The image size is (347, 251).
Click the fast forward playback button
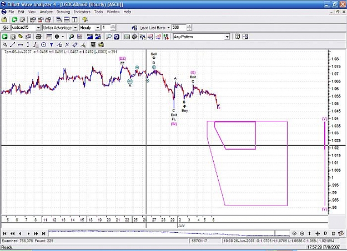pyautogui.click(x=36, y=233)
